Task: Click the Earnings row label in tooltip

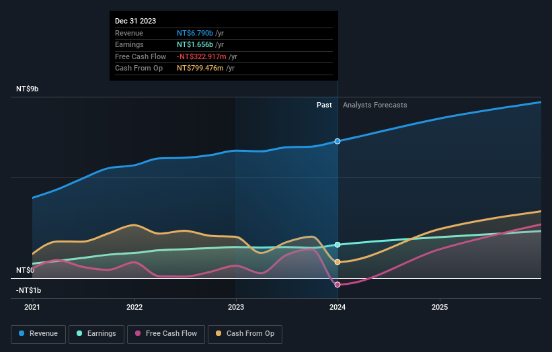Action: click(129, 44)
